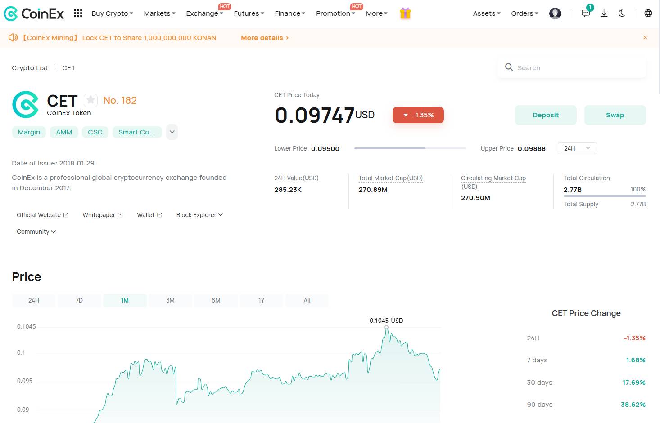Click the CoinEx logo
660x423 pixels.
point(34,13)
